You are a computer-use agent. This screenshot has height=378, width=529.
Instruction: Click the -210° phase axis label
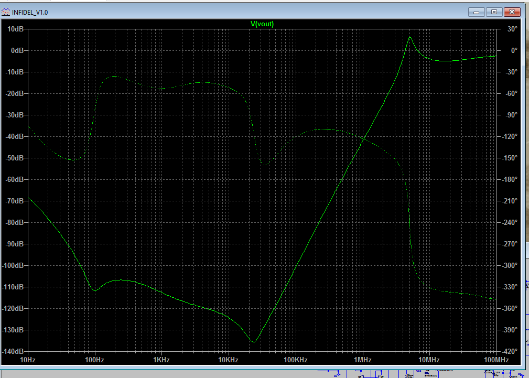tap(510, 201)
